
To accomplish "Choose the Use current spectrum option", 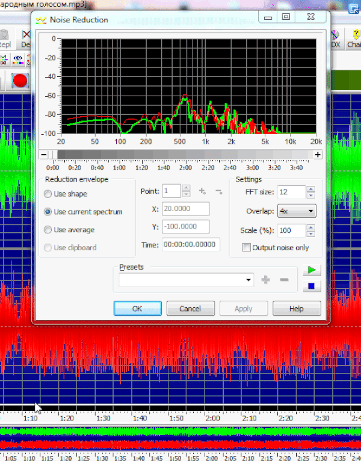I will [48, 212].
